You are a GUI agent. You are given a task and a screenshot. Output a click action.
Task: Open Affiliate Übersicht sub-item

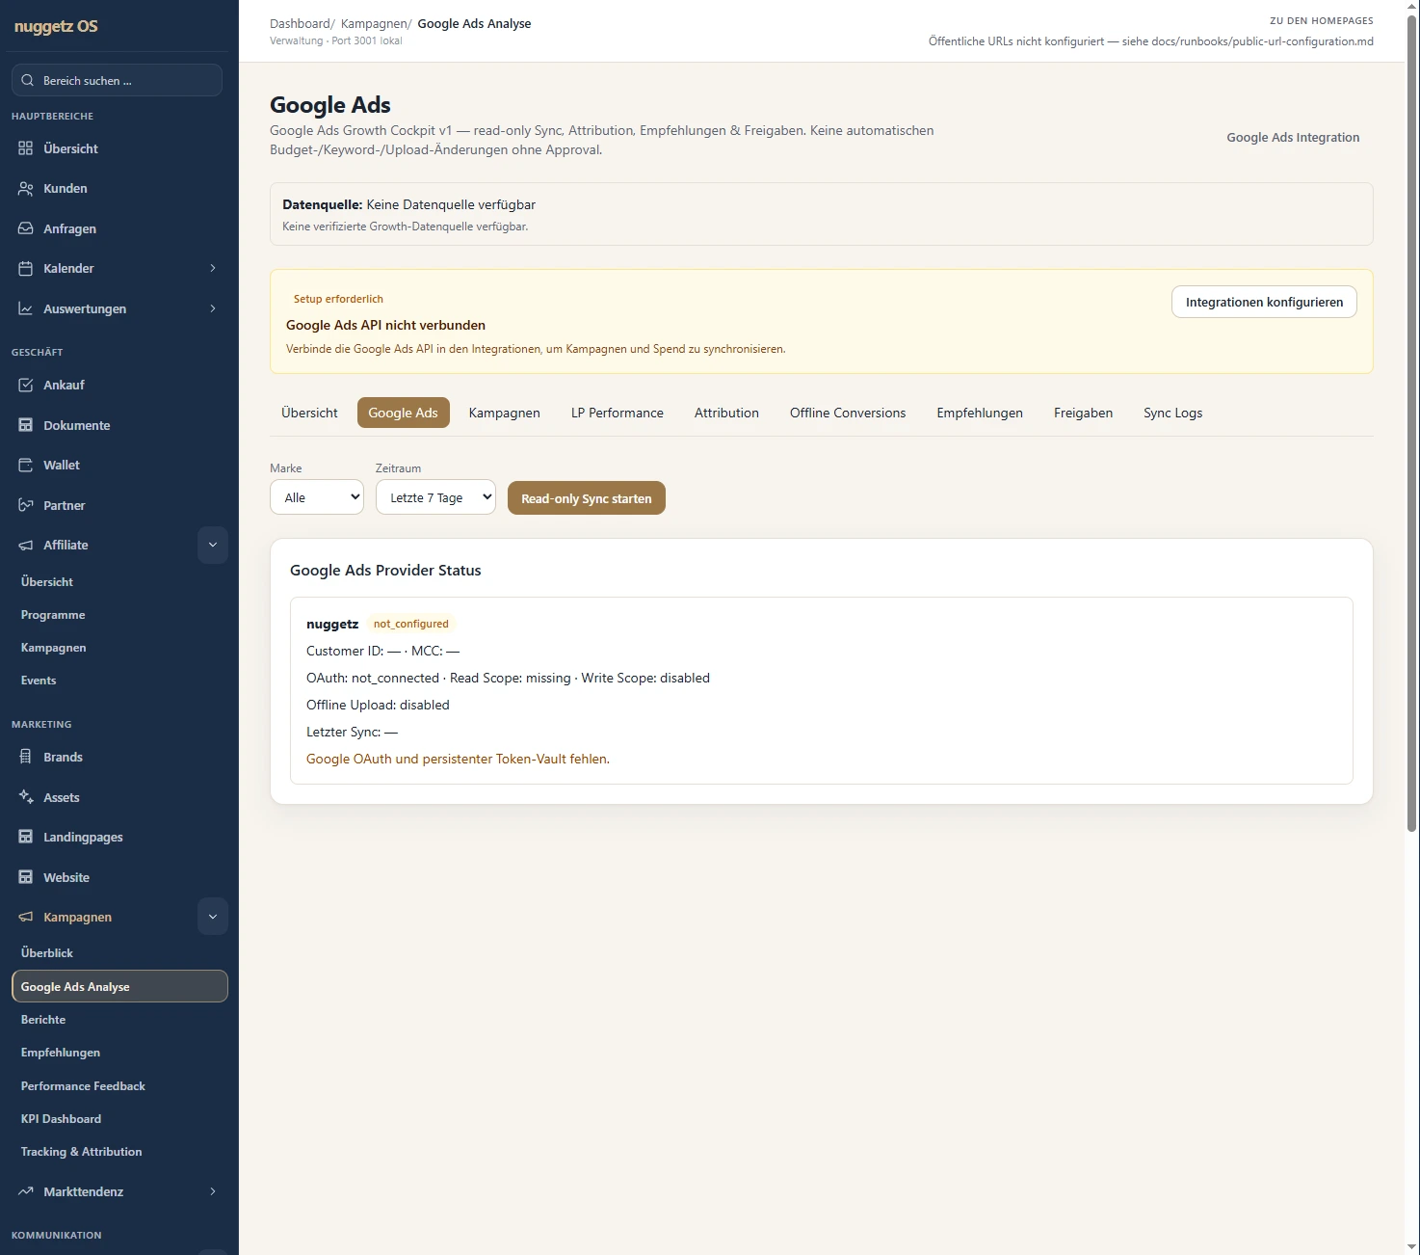47,582
